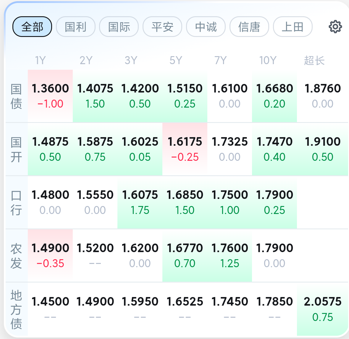
Task: Select the 中诚 filter pill
Action: (206, 27)
